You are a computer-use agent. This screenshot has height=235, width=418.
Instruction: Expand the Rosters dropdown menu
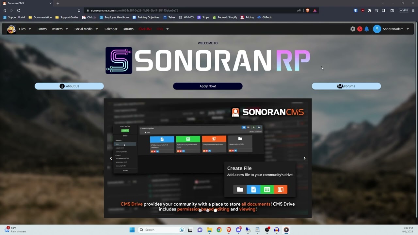[60, 29]
